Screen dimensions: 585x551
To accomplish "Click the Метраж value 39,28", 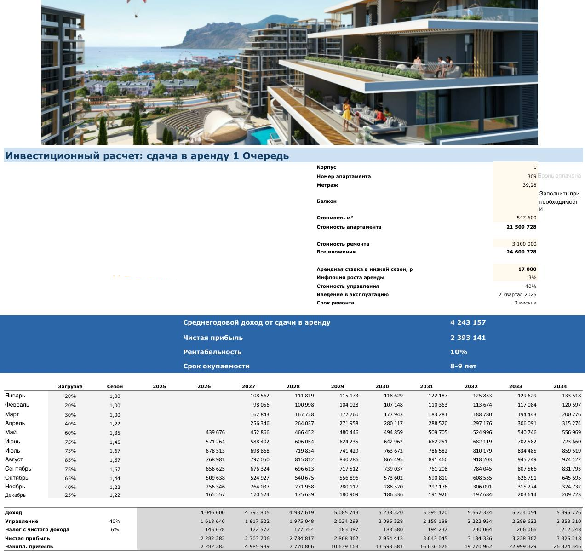I will coord(515,185).
